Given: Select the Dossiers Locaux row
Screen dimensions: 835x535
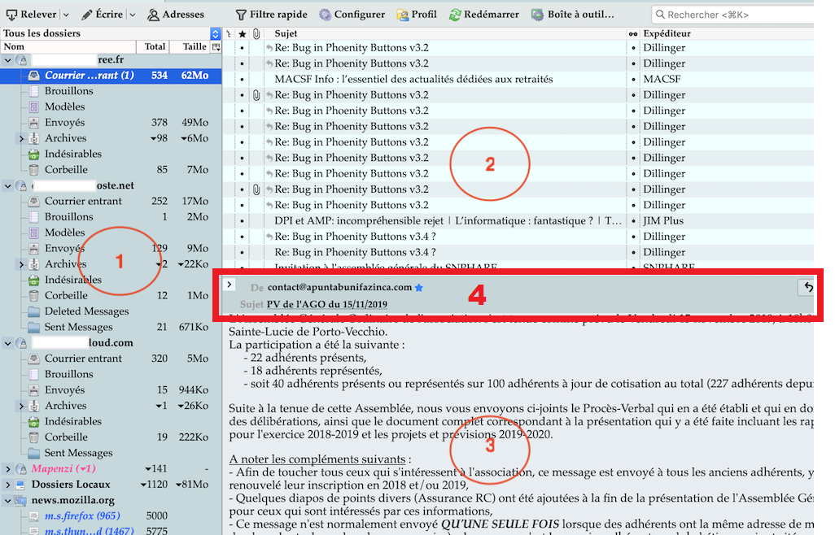Looking at the screenshot, I should (111, 485).
